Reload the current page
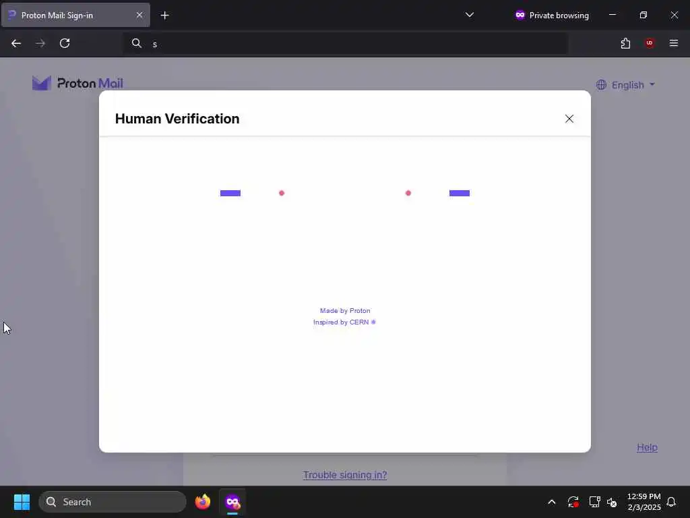690x518 pixels. (65, 43)
